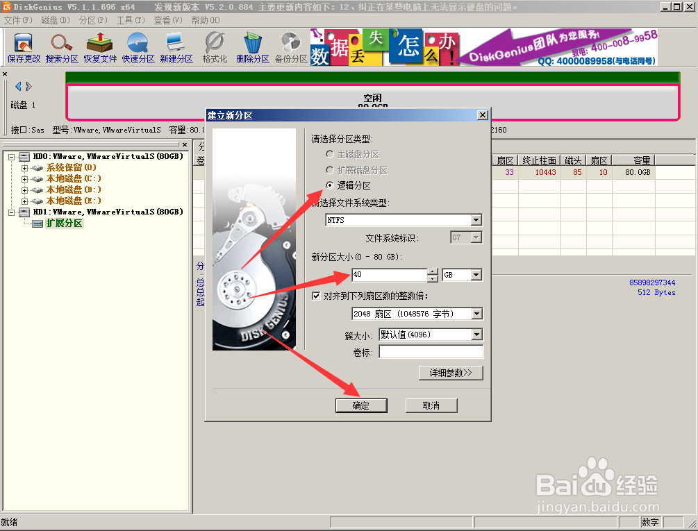Go to next disk with right arrow
This screenshot has width=698, height=531.
28,86
